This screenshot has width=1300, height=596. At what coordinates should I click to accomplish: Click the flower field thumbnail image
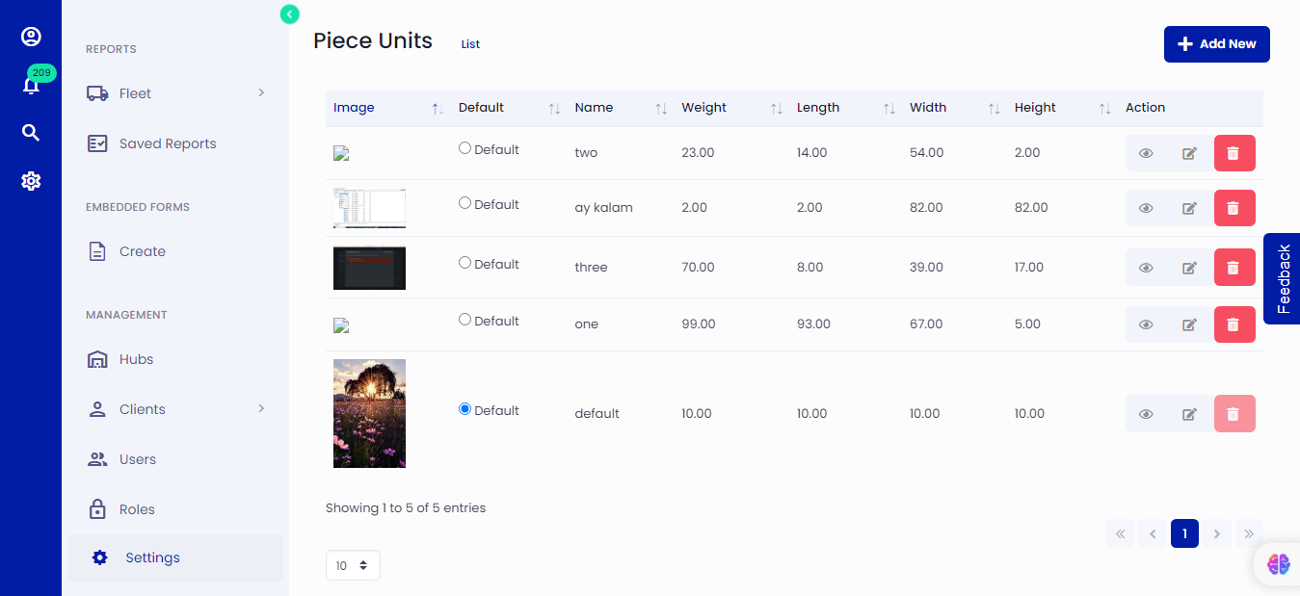pyautogui.click(x=369, y=413)
